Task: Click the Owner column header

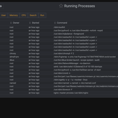Action: [16, 23]
